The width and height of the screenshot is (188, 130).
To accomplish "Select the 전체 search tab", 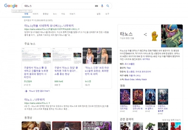I will coord(26,14).
